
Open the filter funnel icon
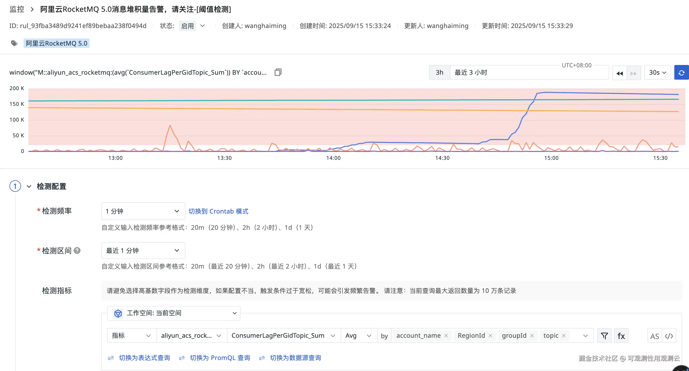pyautogui.click(x=604, y=336)
